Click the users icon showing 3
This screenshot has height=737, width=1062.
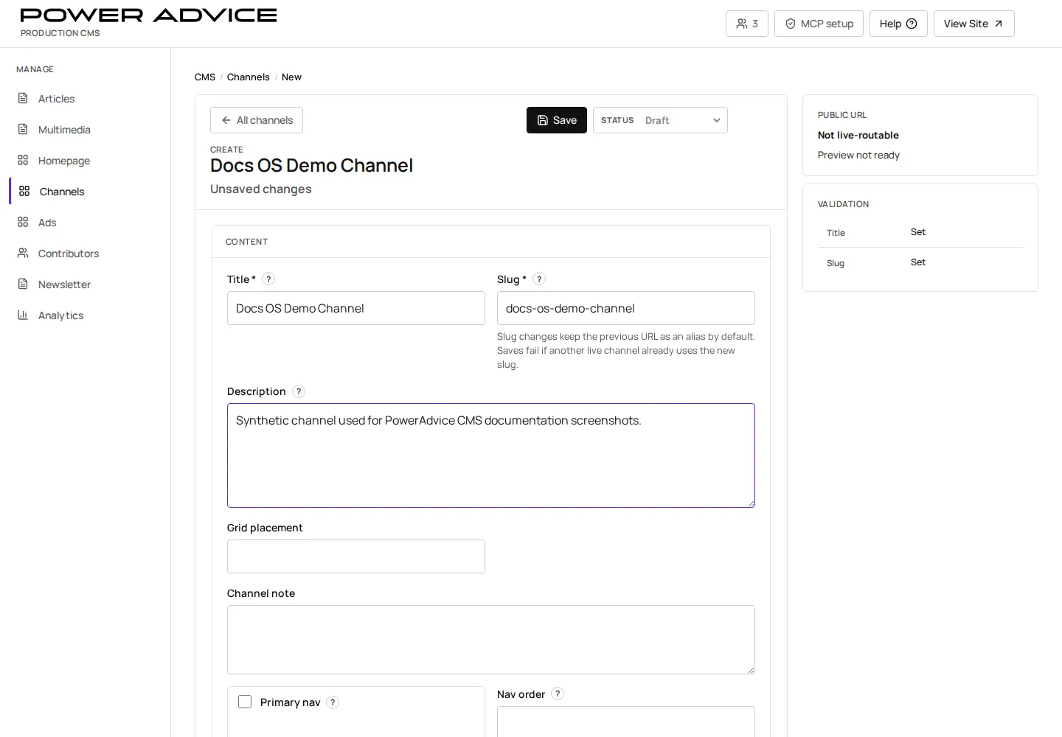(742, 24)
